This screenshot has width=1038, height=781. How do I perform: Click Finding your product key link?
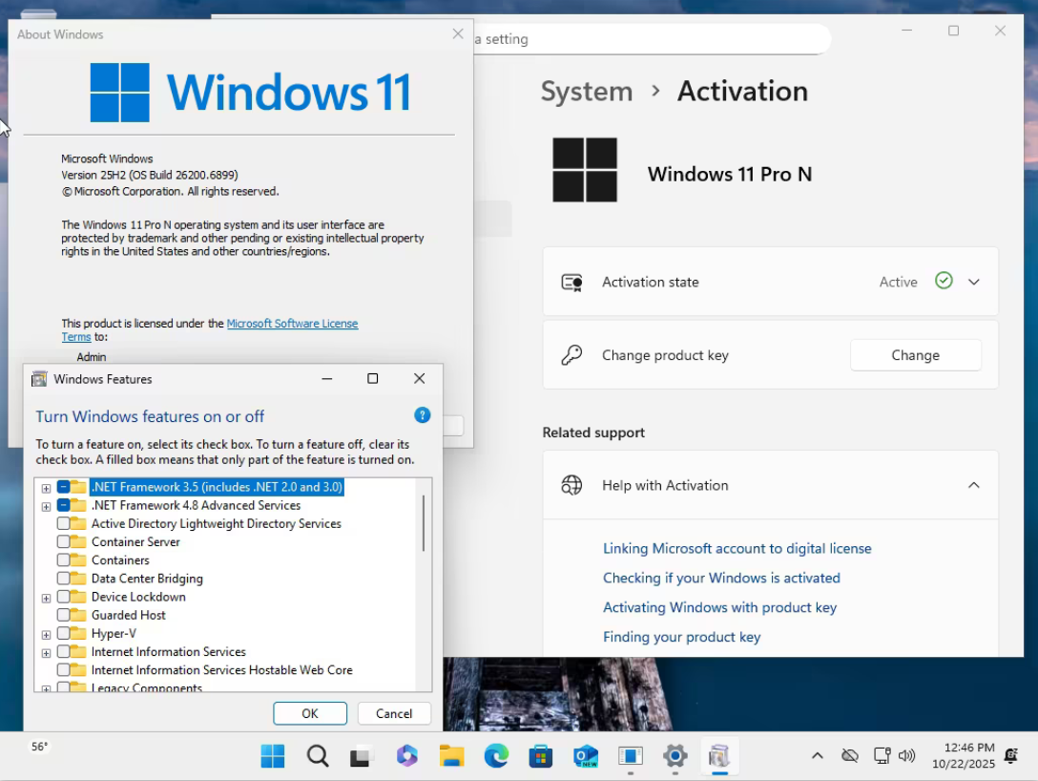[681, 637]
